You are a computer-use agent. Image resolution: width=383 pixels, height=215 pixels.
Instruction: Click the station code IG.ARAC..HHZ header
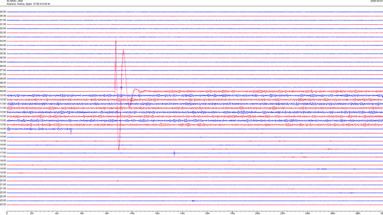15,1
